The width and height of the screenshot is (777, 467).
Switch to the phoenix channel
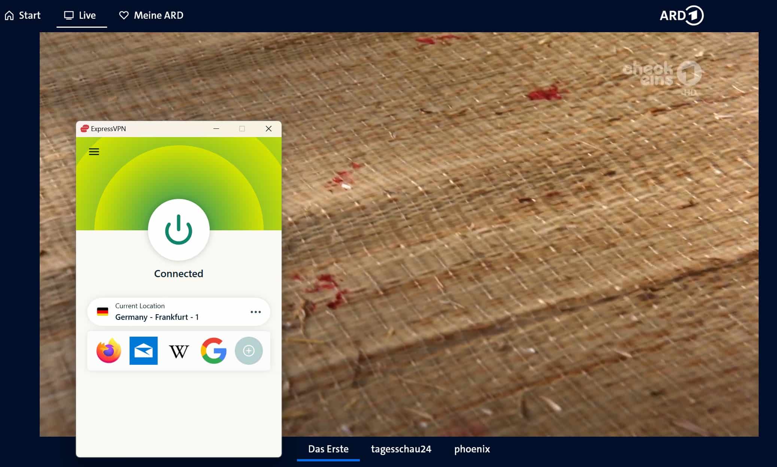(x=472, y=449)
